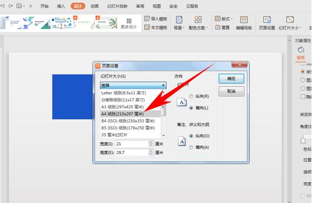Click the blue rectangle on slide

click(72, 97)
